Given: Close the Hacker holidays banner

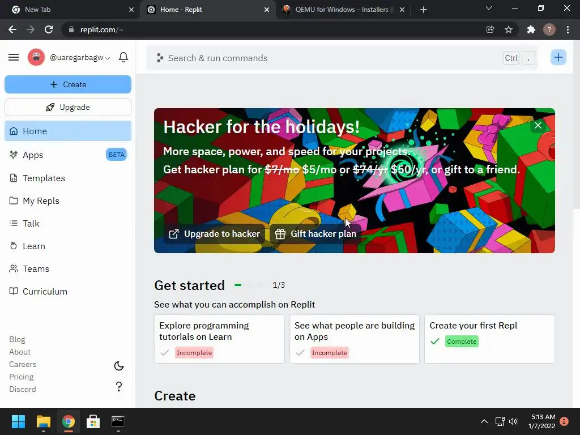Looking at the screenshot, I should click(x=538, y=125).
